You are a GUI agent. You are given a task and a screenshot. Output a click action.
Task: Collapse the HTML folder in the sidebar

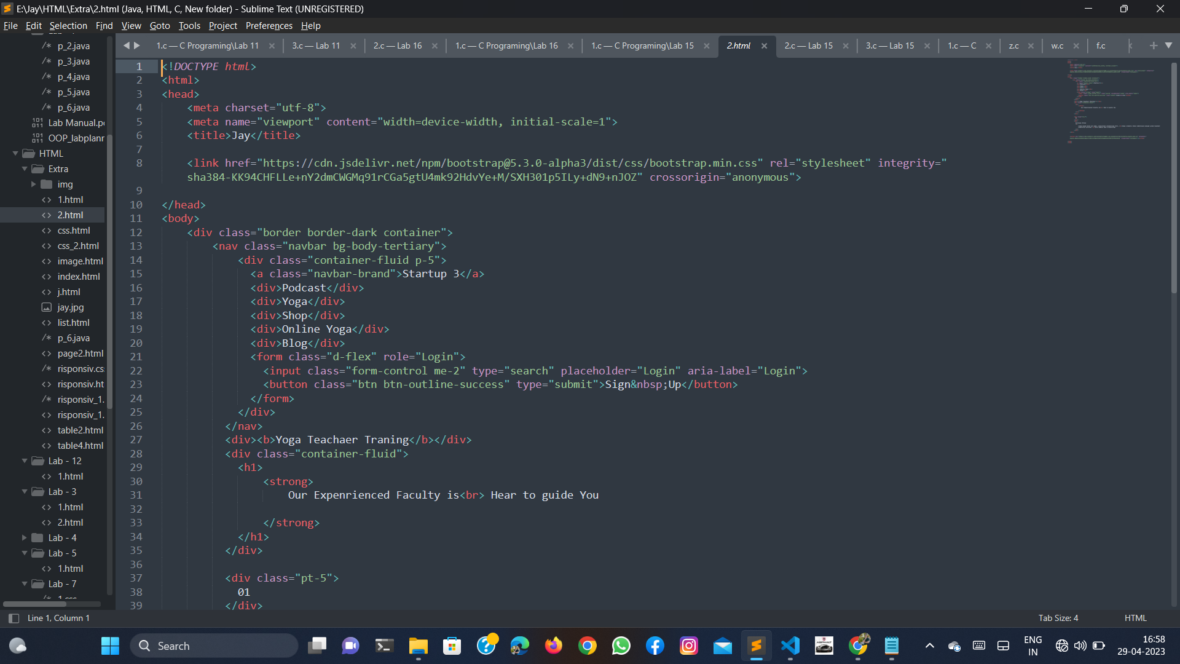tap(15, 154)
